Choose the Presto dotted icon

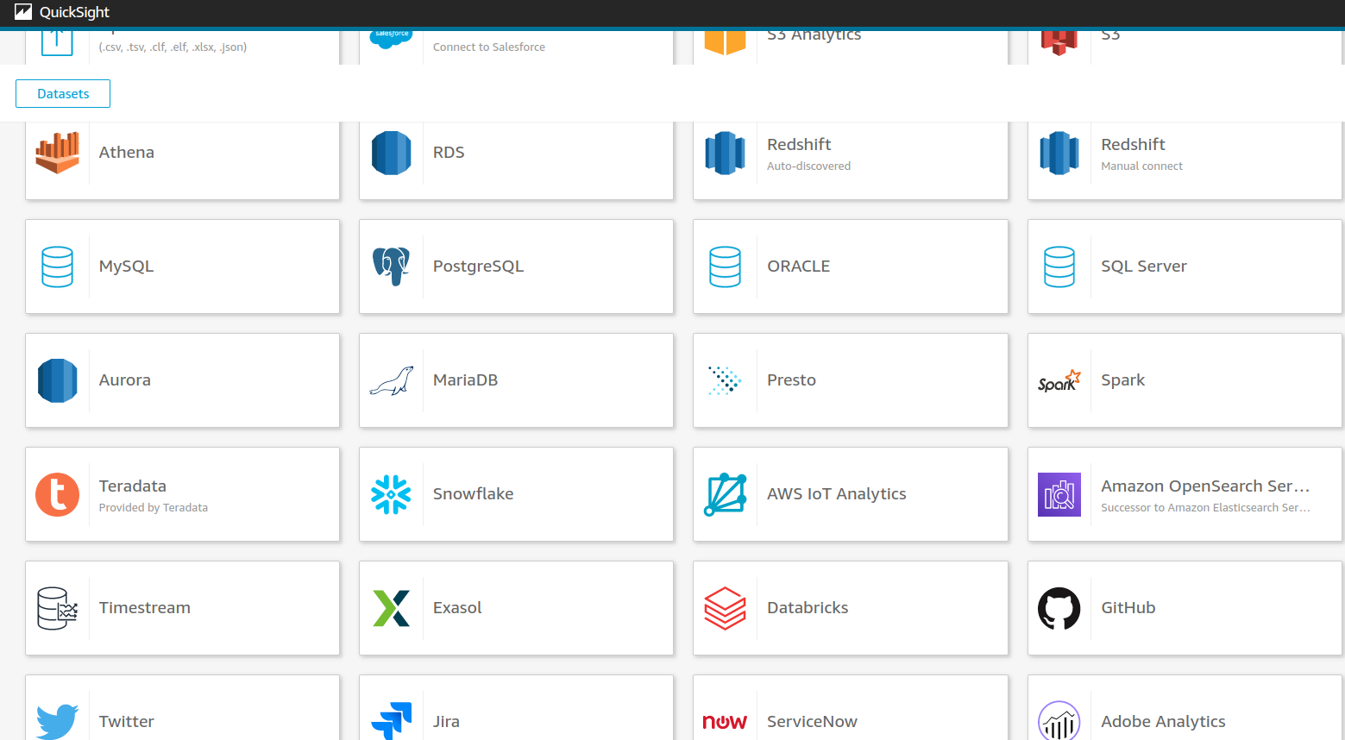[726, 380]
